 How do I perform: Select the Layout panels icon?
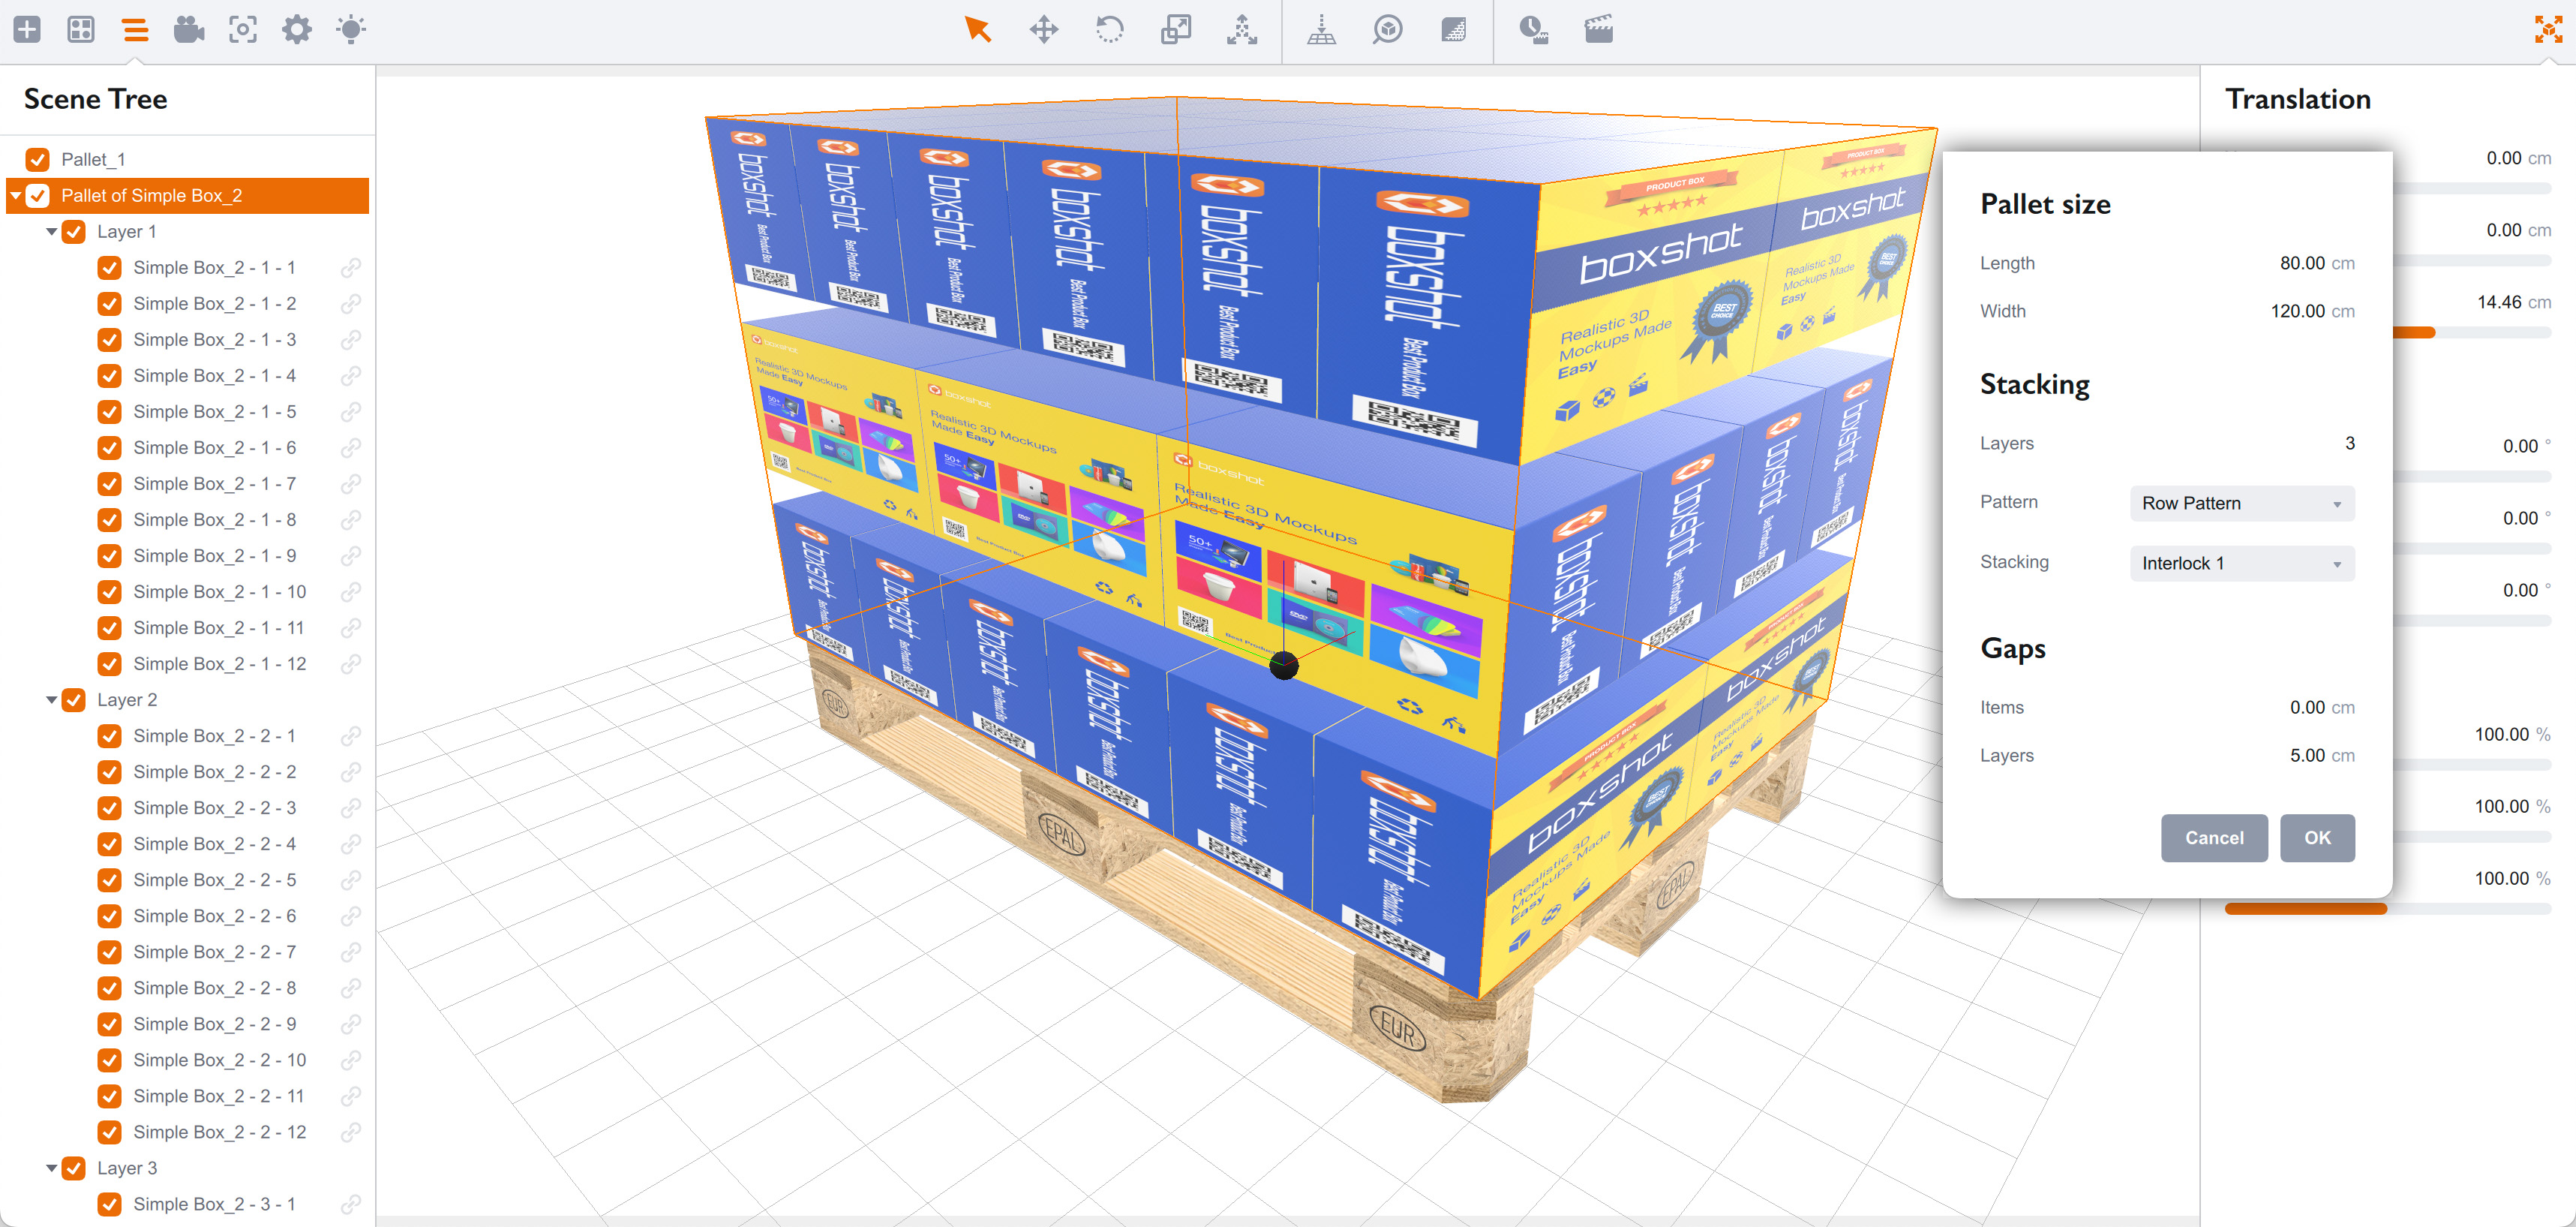[81, 30]
